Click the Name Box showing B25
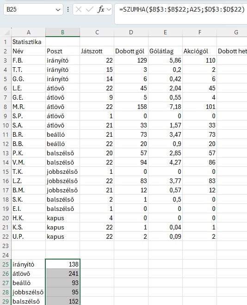 pos(33,9)
